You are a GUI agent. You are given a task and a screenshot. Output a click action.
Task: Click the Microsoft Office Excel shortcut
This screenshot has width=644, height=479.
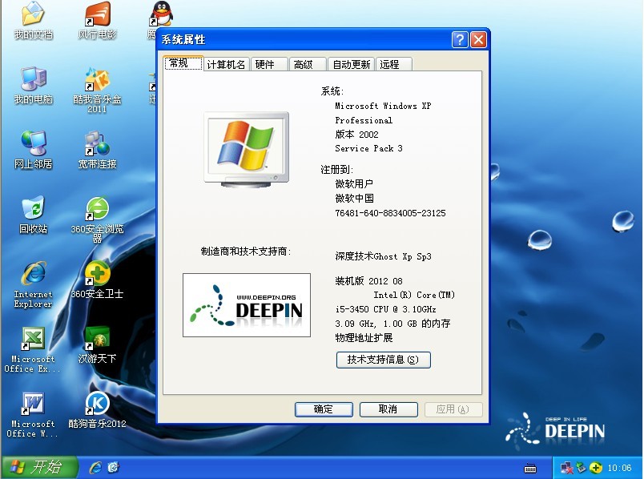click(x=33, y=340)
